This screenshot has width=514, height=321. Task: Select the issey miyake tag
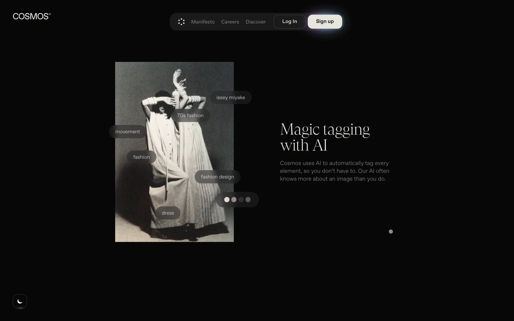230,98
